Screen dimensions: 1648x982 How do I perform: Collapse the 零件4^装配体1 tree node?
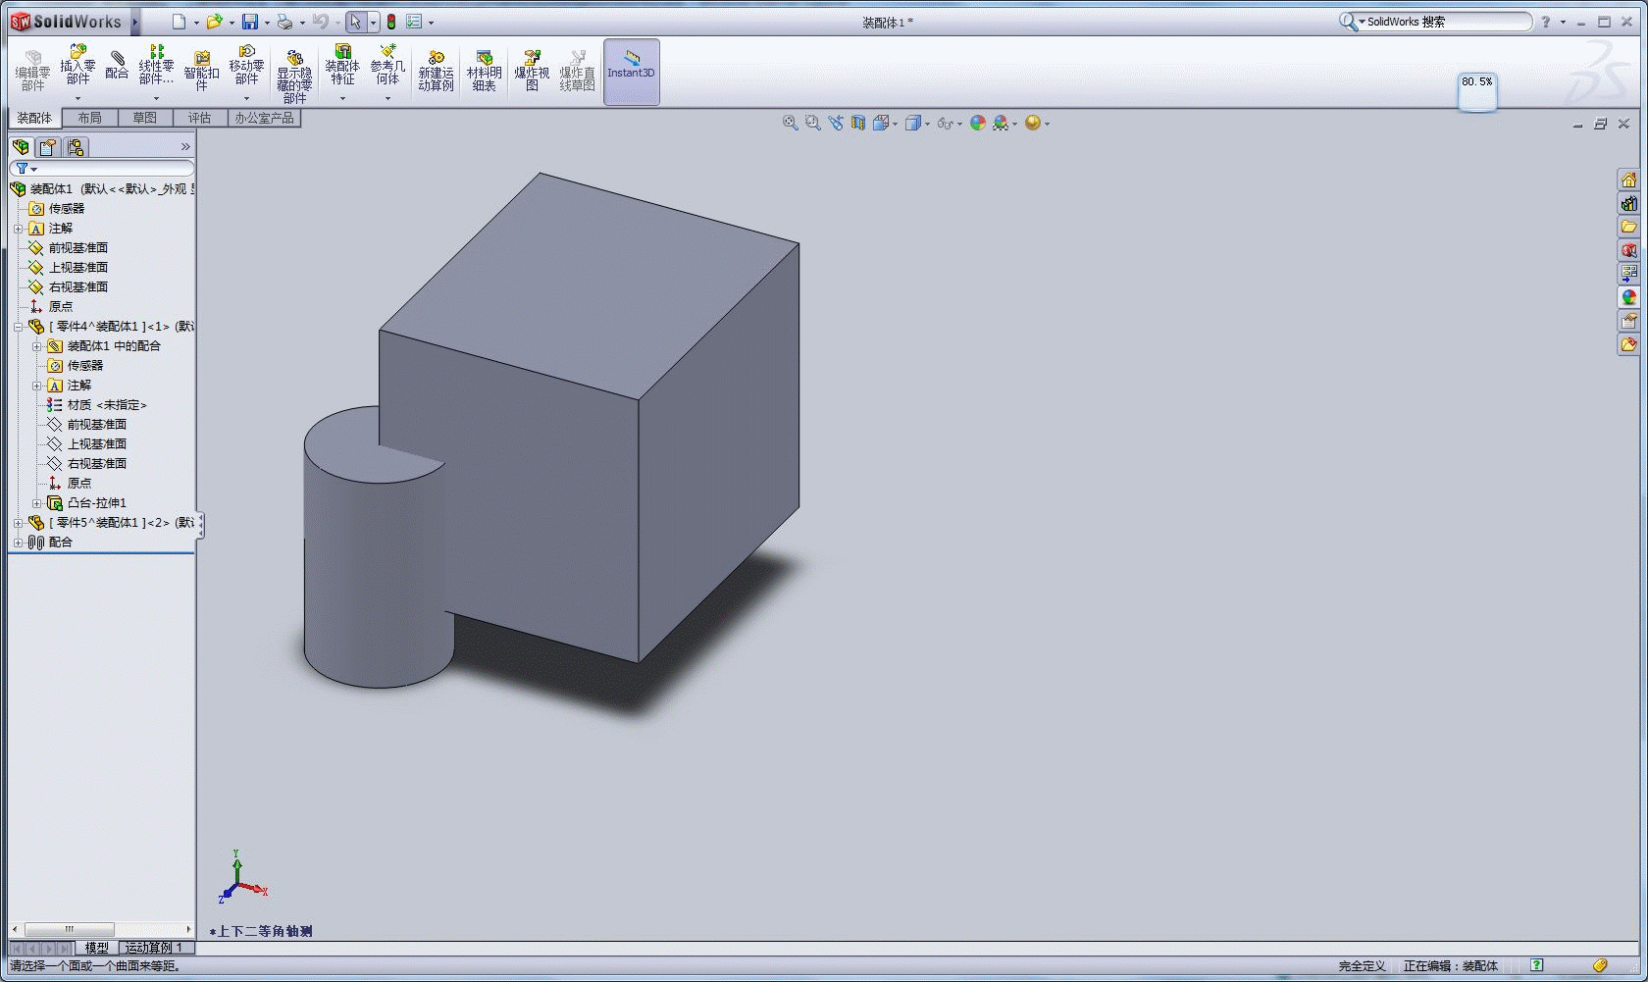coord(18,327)
